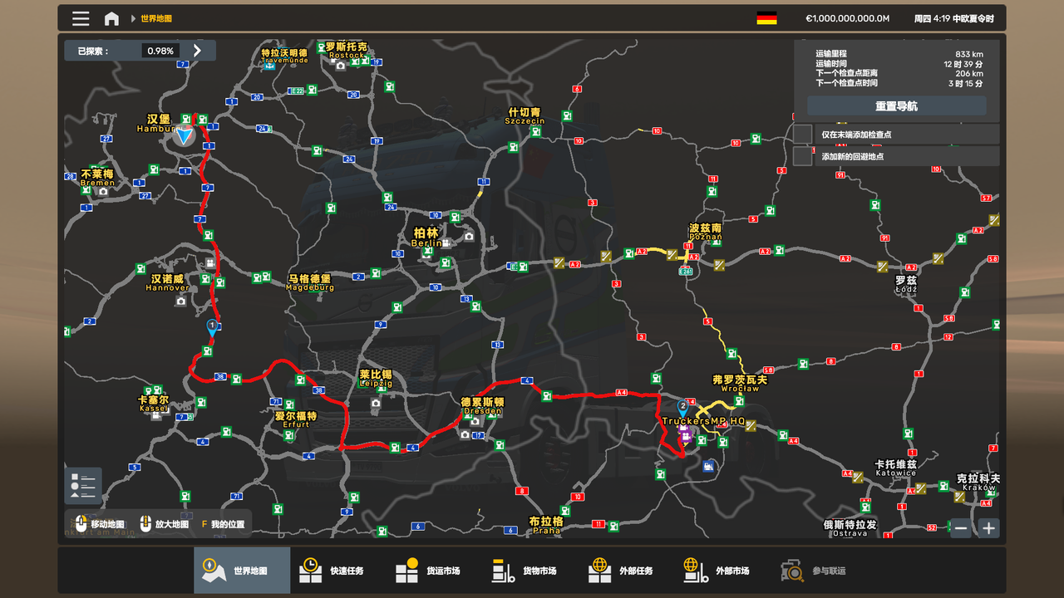
Task: Click the camera viewpoint icon near Bremen
Action: click(103, 191)
